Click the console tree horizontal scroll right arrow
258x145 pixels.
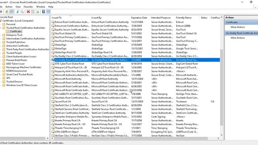(x=48, y=139)
